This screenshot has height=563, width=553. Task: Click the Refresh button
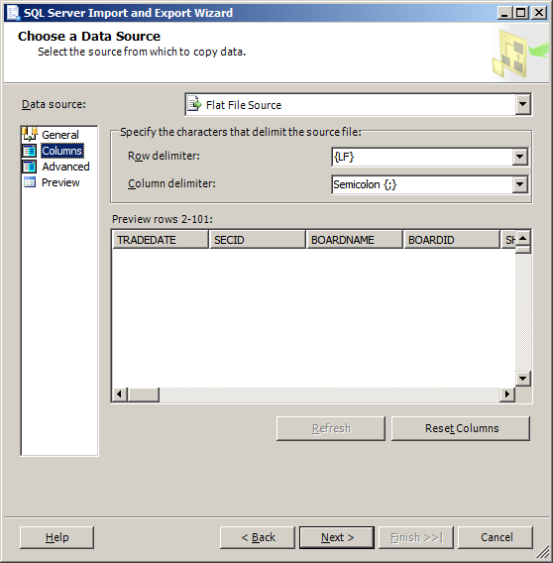(x=331, y=428)
